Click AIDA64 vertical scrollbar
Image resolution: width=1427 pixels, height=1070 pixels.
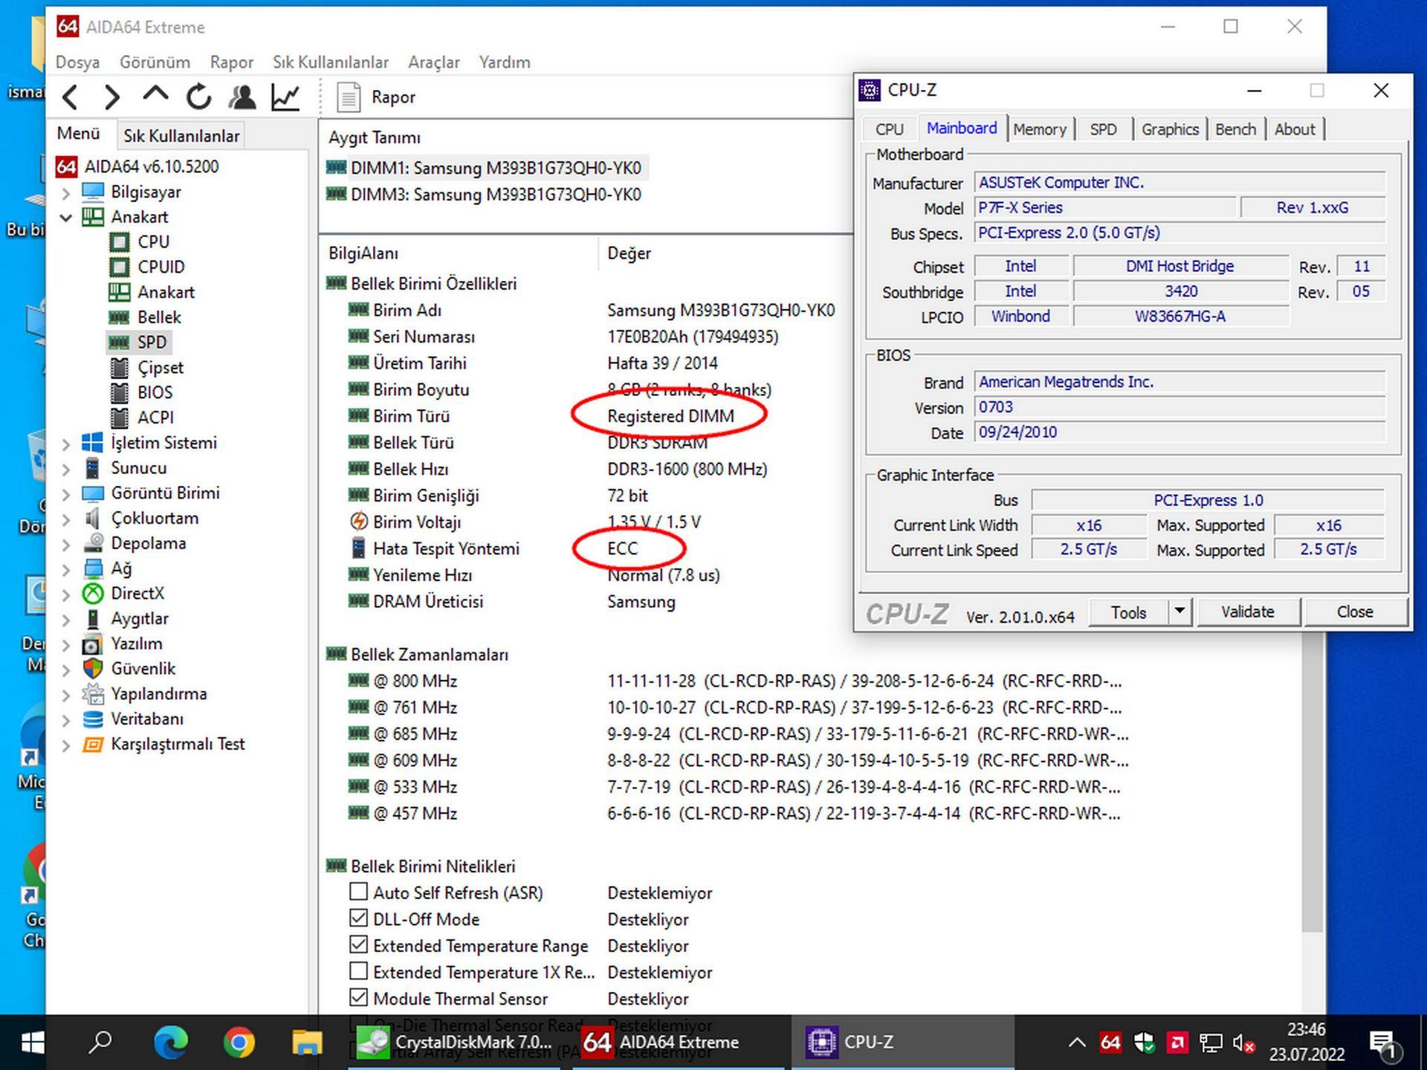[x=1313, y=782]
